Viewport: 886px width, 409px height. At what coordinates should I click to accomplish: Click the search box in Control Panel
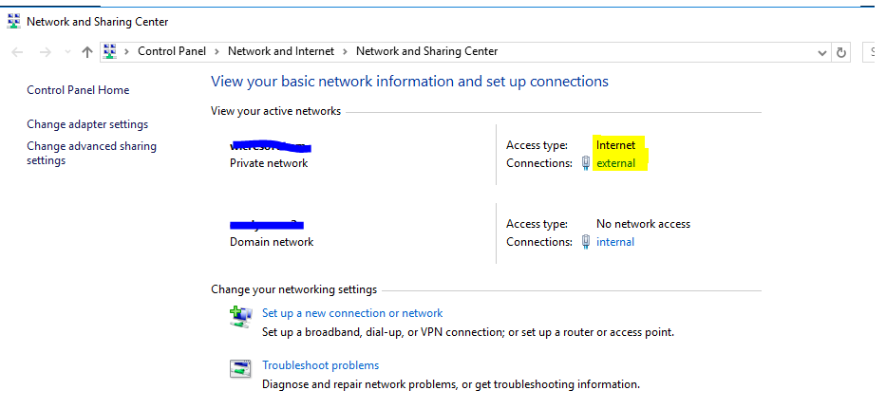(x=874, y=52)
